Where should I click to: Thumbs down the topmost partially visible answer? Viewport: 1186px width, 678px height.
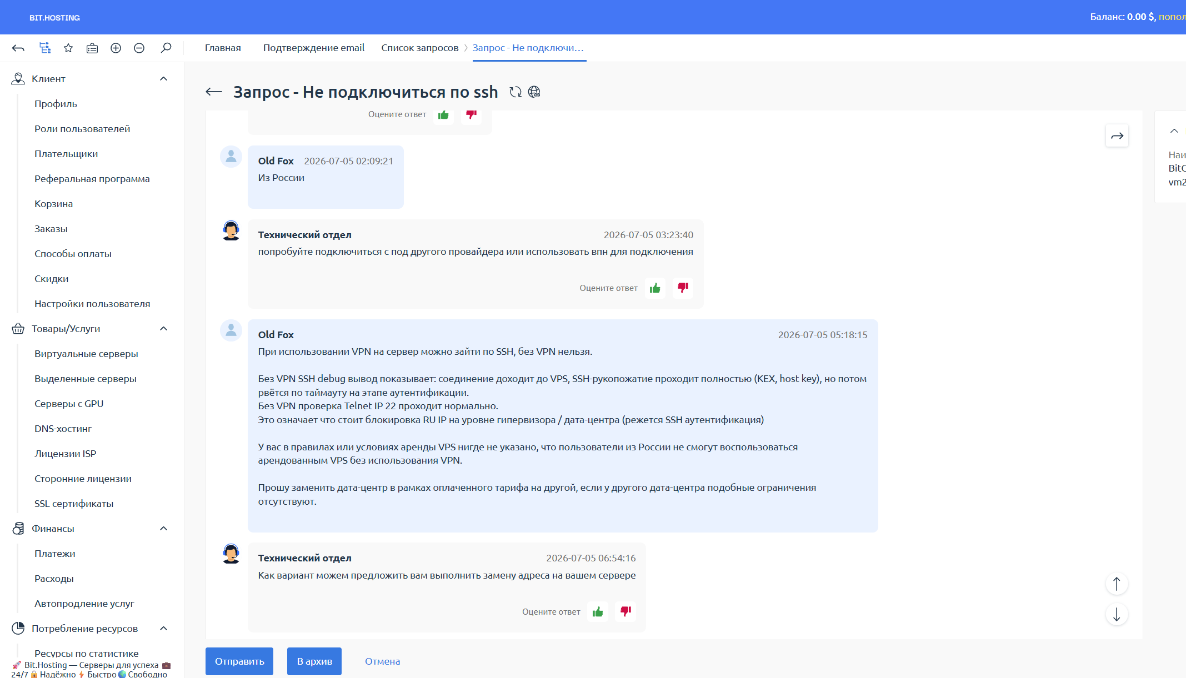pos(471,115)
